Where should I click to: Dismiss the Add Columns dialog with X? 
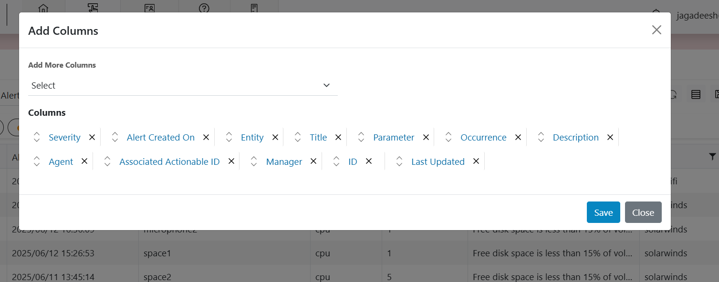coord(656,30)
